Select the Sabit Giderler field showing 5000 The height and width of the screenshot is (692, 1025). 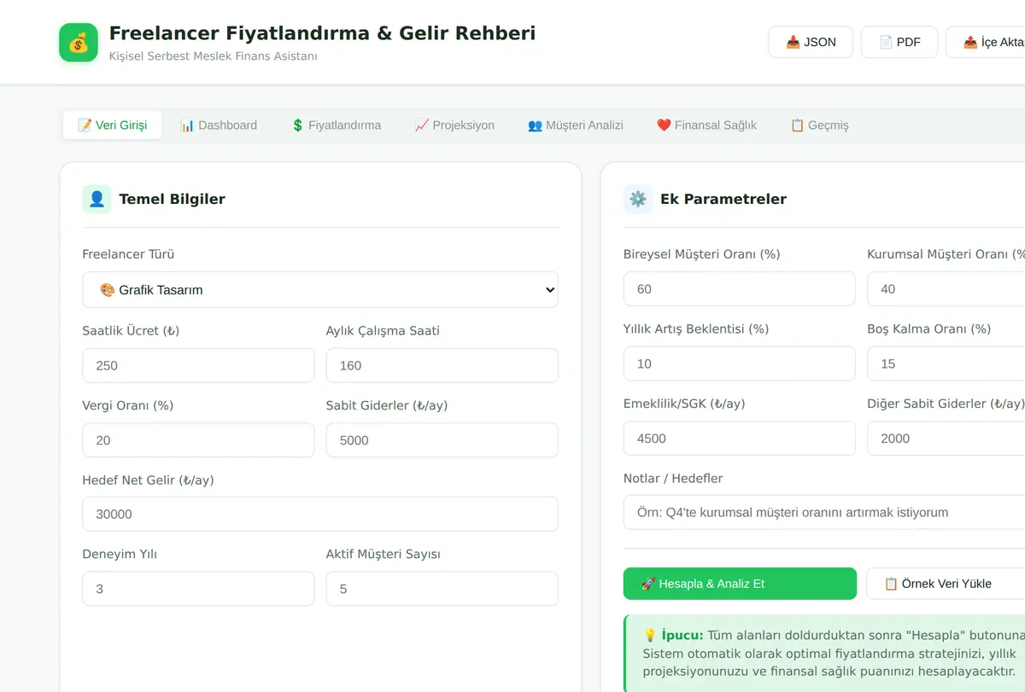(442, 440)
